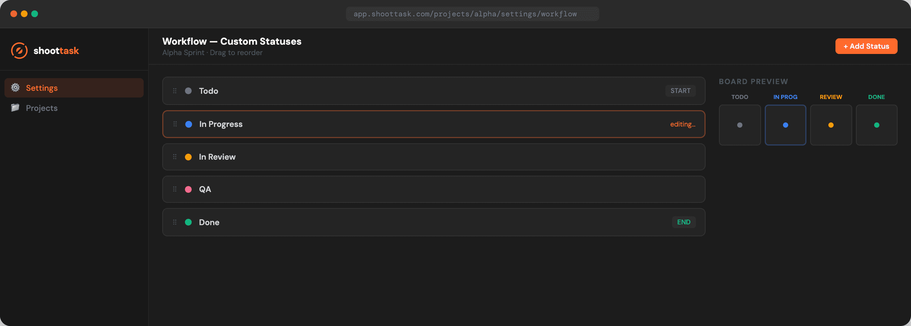Select the REVIEW board preview column
911x326 pixels.
(831, 125)
